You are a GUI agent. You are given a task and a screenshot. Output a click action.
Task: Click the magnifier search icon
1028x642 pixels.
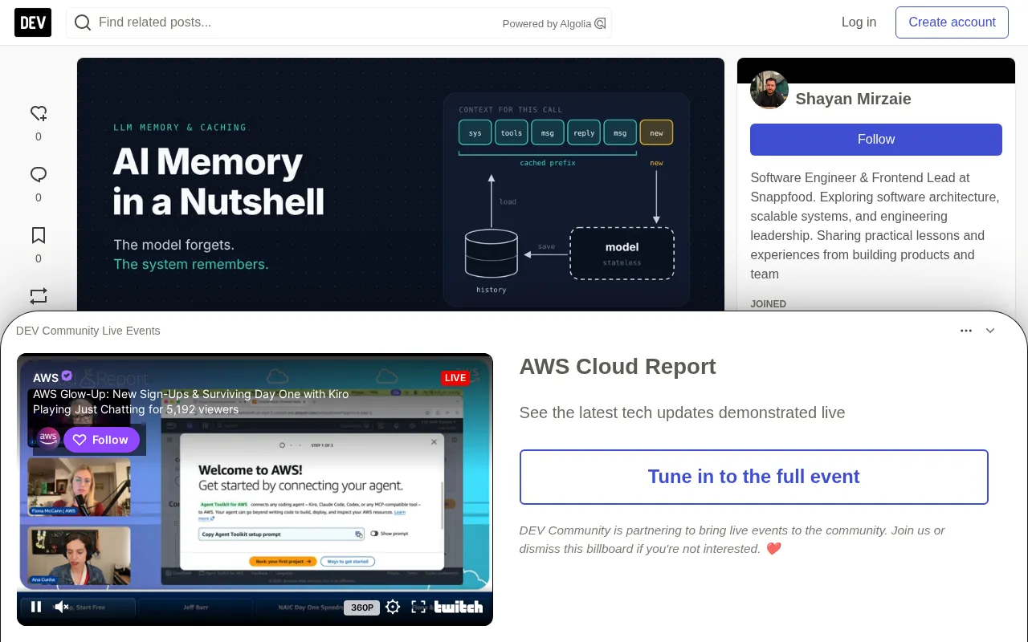coord(82,22)
